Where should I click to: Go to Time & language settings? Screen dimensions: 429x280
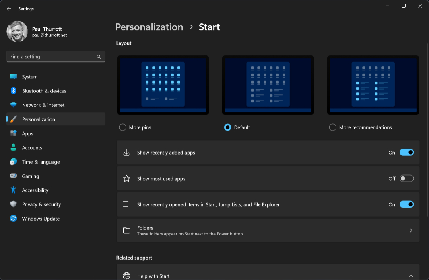tap(41, 162)
